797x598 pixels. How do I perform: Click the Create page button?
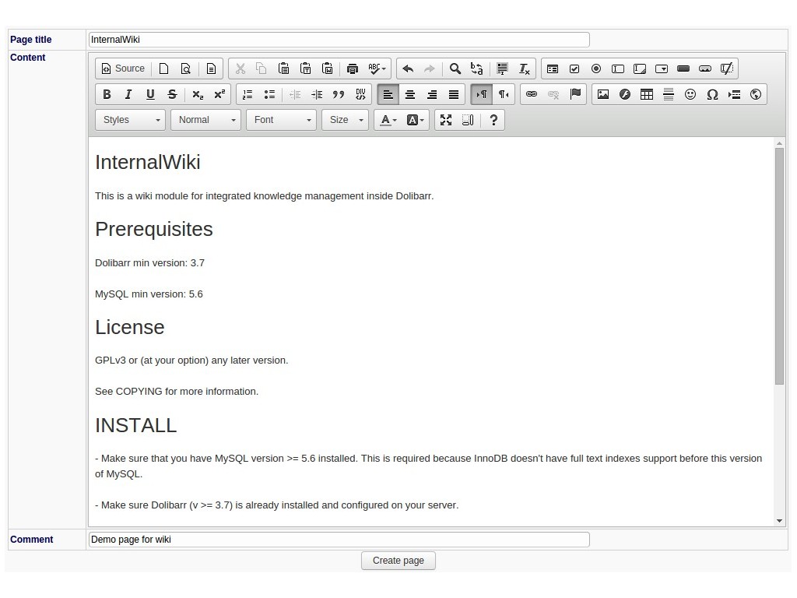[398, 561]
